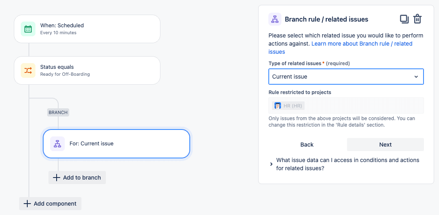Image resolution: width=439 pixels, height=215 pixels.
Task: Delete the branch rule with the trash icon
Action: coord(417,19)
